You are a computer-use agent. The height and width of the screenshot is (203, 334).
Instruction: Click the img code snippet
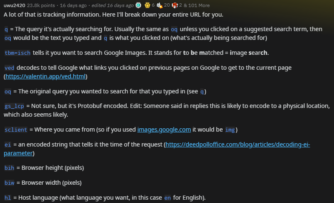(x=230, y=130)
